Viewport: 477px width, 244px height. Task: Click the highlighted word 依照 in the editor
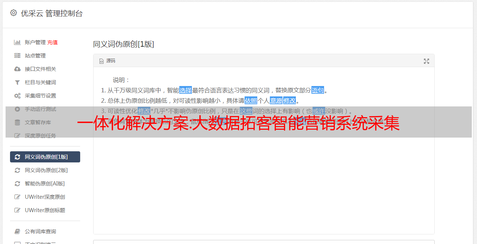(251, 100)
